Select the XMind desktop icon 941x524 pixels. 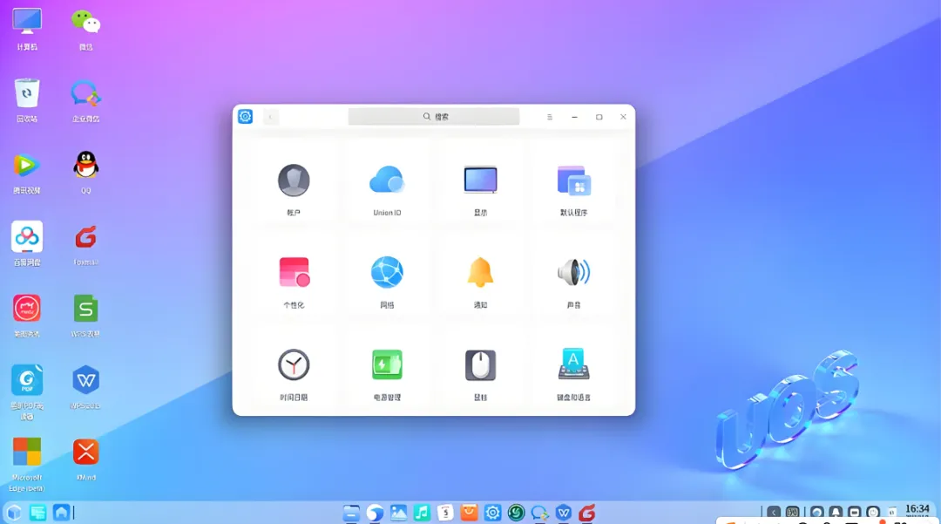click(x=85, y=459)
